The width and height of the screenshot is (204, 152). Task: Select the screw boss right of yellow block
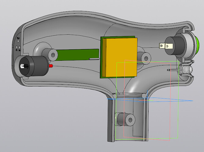point(145,58)
